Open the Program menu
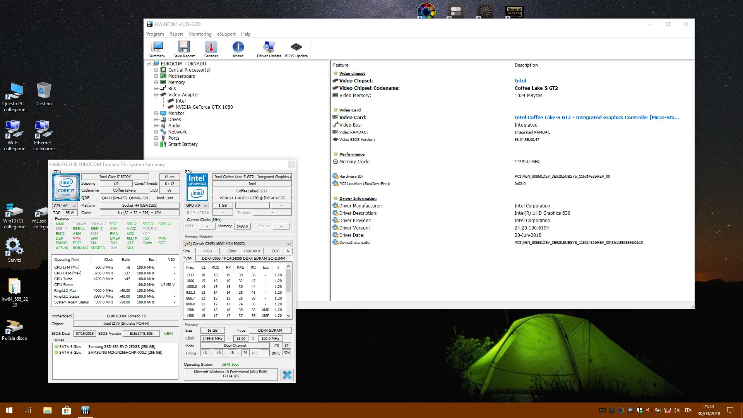 point(155,34)
